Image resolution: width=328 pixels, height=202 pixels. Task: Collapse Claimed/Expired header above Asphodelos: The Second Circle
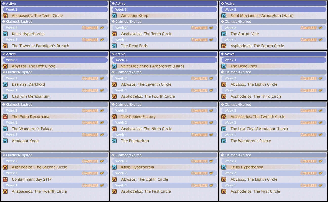(x=54, y=155)
